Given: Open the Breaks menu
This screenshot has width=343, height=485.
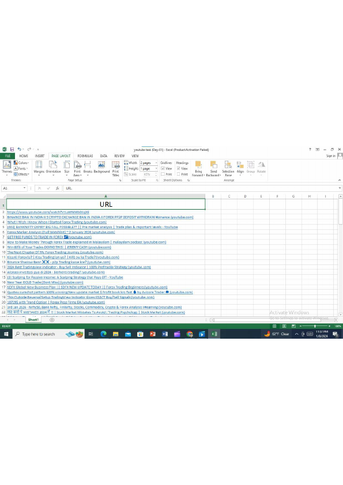Looking at the screenshot, I should (x=88, y=168).
